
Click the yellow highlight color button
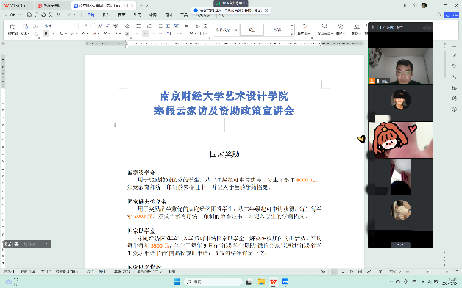(x=105, y=34)
